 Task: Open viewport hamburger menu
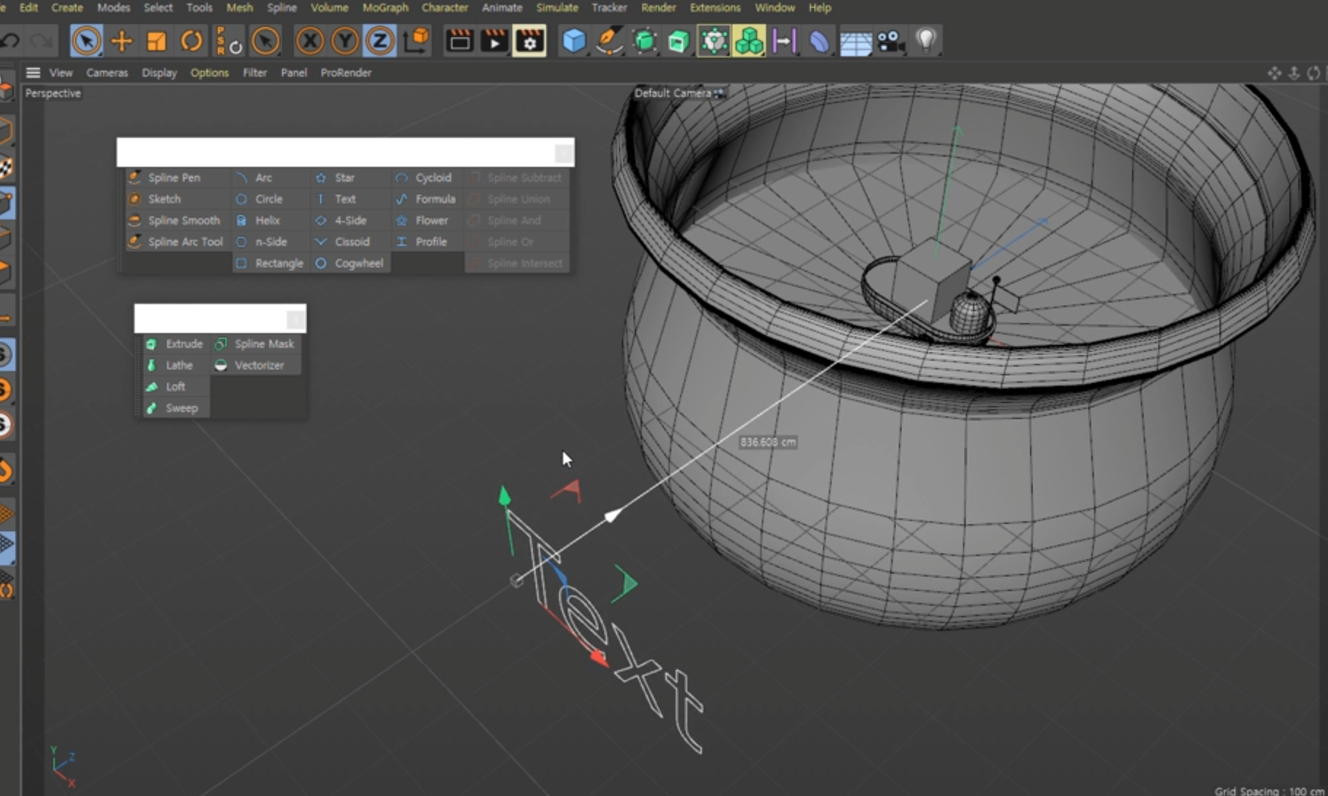(x=33, y=72)
